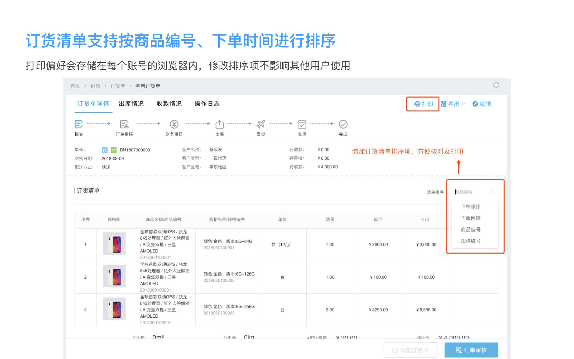Image resolution: width=574 pixels, height=359 pixels.
Task: Click the 财务审核 yen icon
Action: click(x=174, y=124)
